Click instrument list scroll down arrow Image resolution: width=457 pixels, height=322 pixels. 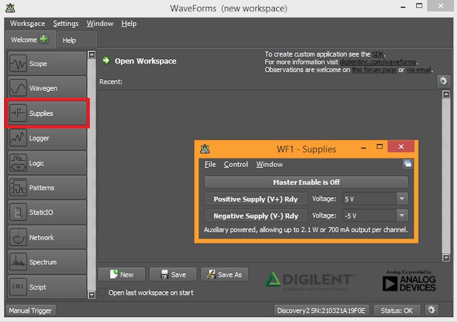[91, 295]
